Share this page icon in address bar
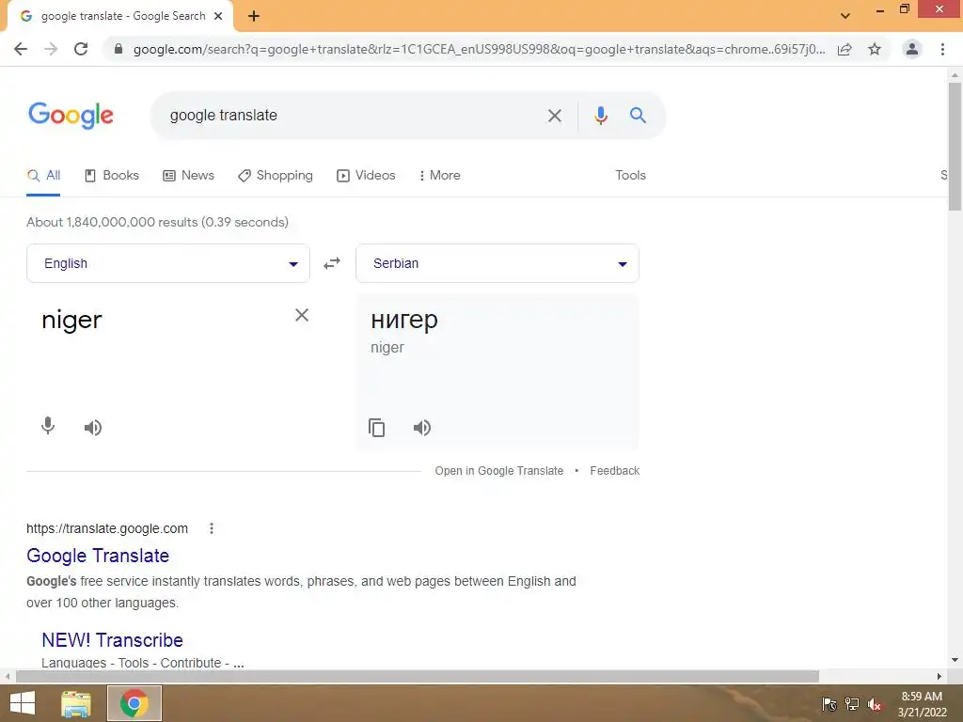 pyautogui.click(x=845, y=49)
